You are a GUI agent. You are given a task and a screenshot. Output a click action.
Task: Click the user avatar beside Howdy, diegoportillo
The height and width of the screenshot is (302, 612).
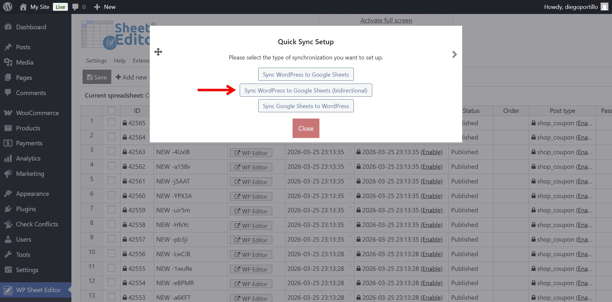point(604,7)
